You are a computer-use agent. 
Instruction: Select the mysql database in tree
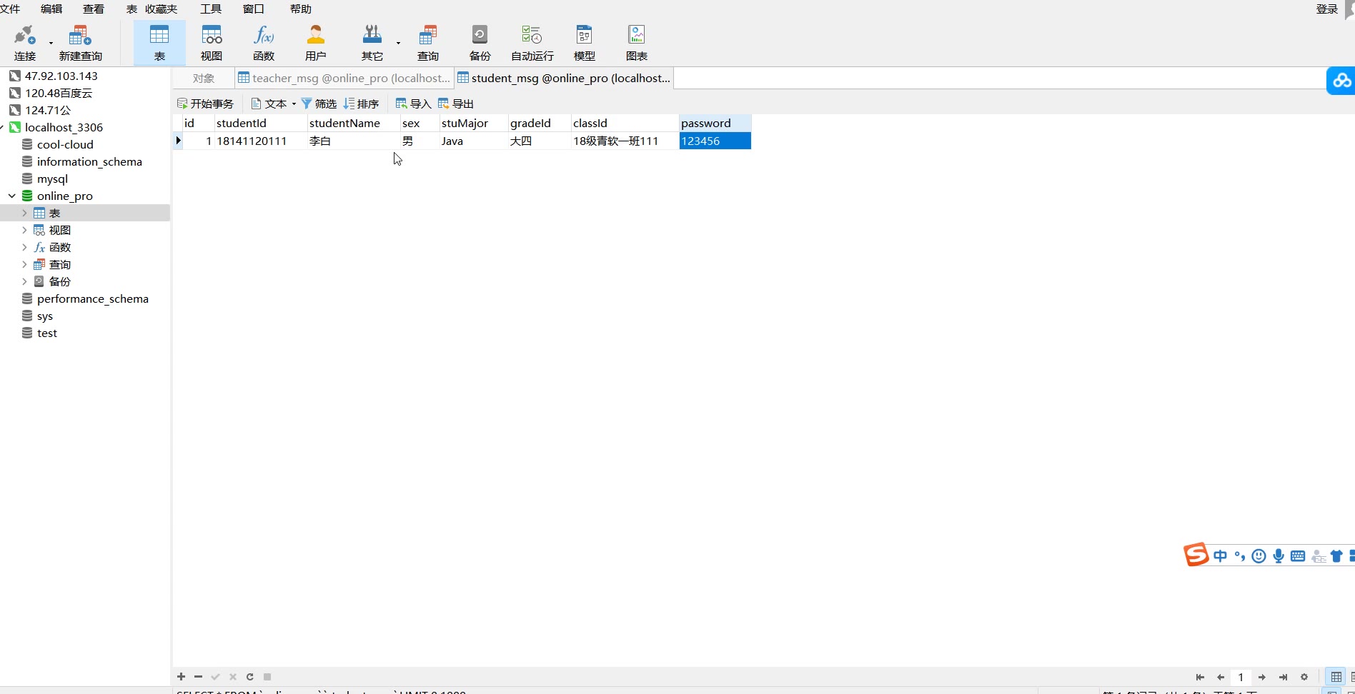(52, 178)
